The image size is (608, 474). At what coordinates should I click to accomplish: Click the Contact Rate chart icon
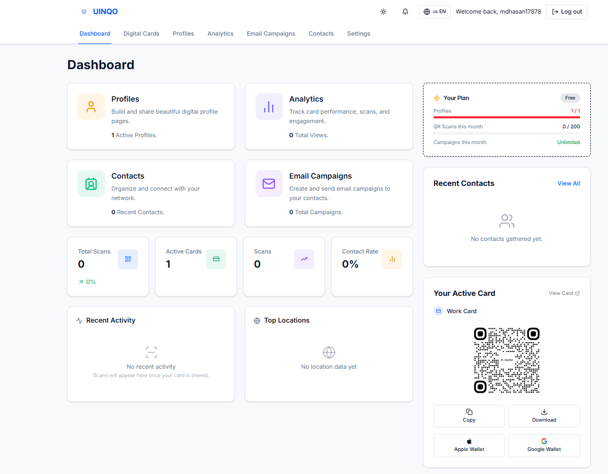pyautogui.click(x=392, y=259)
